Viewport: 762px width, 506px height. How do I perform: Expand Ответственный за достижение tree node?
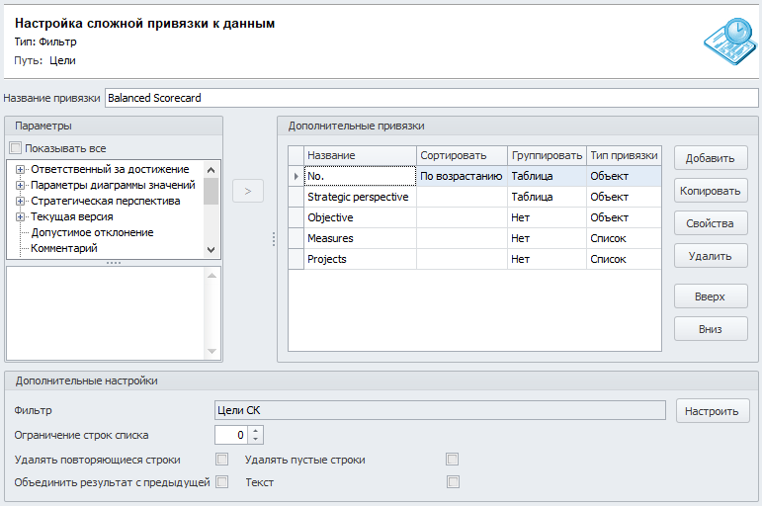click(20, 170)
